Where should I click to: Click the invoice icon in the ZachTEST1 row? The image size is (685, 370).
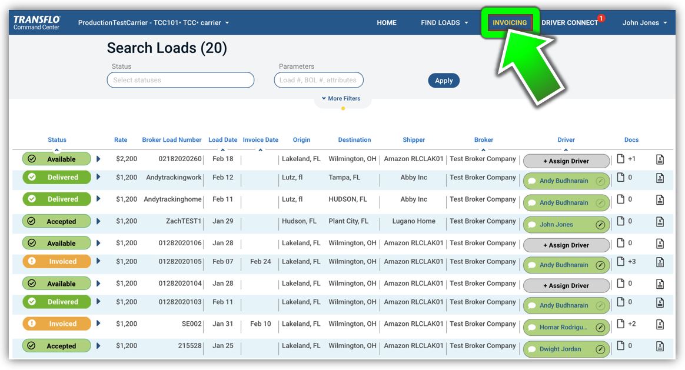pos(660,222)
